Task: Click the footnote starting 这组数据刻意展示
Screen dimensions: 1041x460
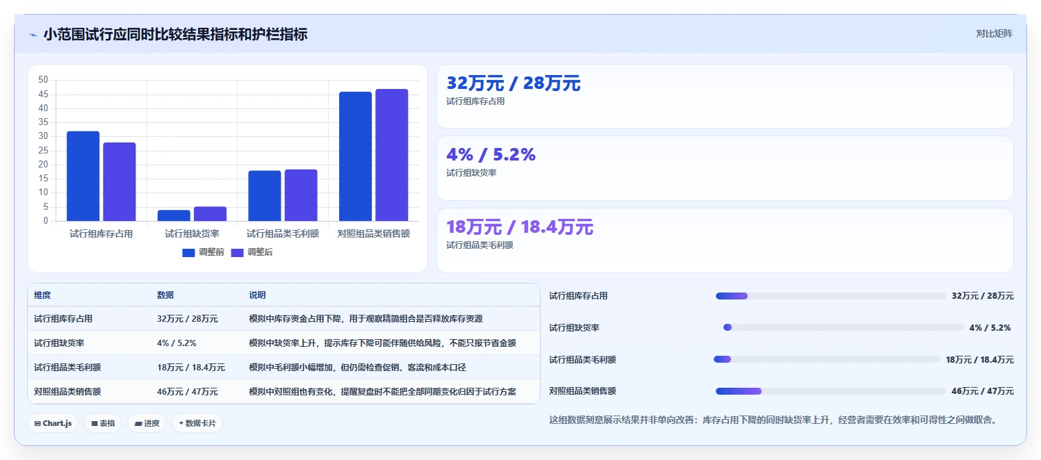Action: click(x=773, y=420)
